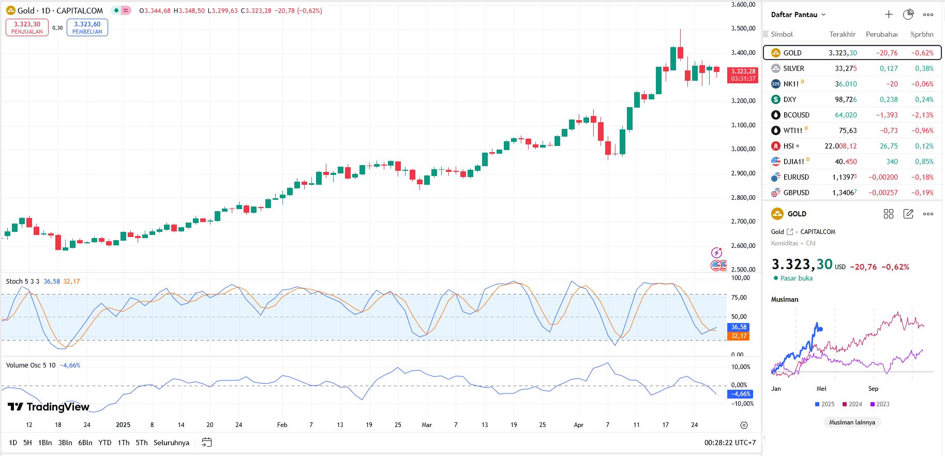Open the watchlist pie chart icon
Screen dimensions: 945x456
[908, 14]
